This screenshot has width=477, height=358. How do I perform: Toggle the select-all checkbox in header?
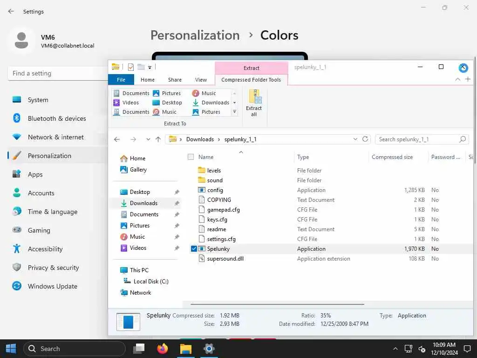click(x=191, y=157)
